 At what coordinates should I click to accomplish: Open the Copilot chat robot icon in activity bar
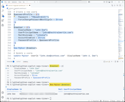[3, 25]
